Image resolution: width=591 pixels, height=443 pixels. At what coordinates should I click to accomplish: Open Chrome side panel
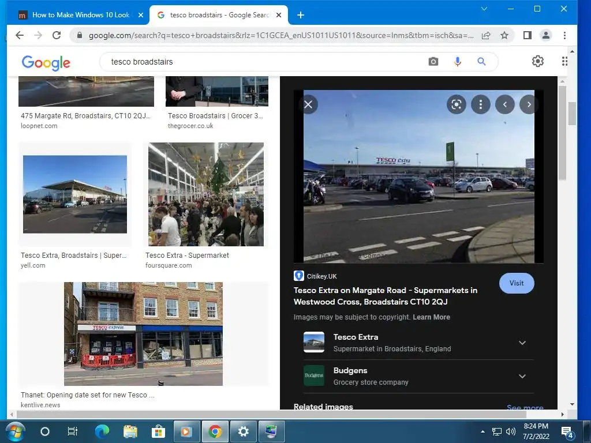(x=528, y=35)
